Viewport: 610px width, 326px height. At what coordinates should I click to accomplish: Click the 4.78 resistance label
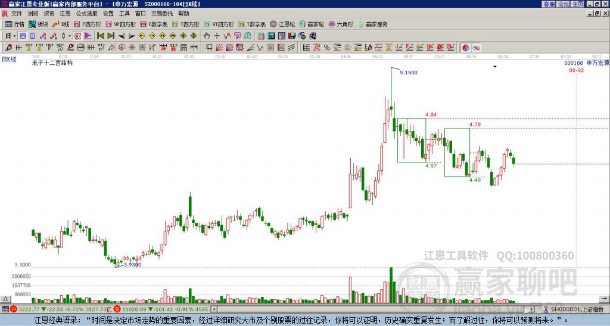[x=475, y=125]
